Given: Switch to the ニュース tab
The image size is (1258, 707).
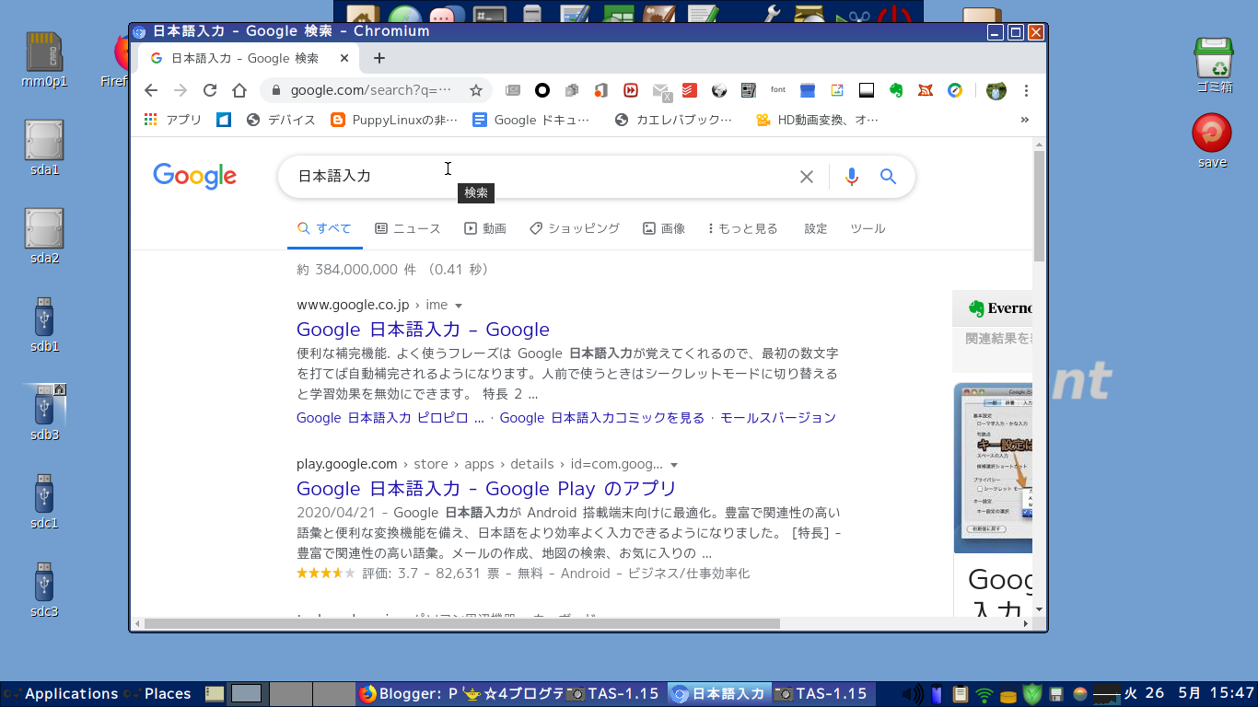Looking at the screenshot, I should pos(408,228).
